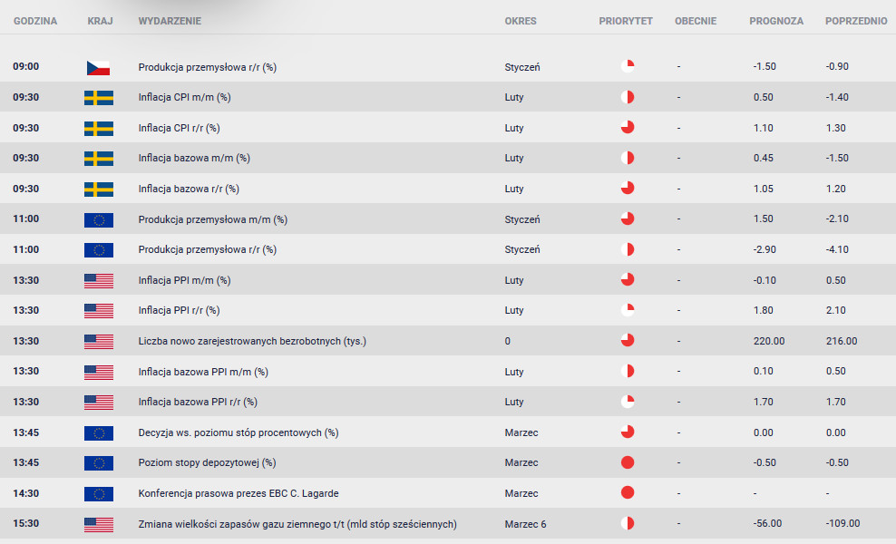The image size is (896, 544).
Task: Click priority icon for Liczba nowo zarejestrowanych bezrobotnych
Action: click(628, 341)
